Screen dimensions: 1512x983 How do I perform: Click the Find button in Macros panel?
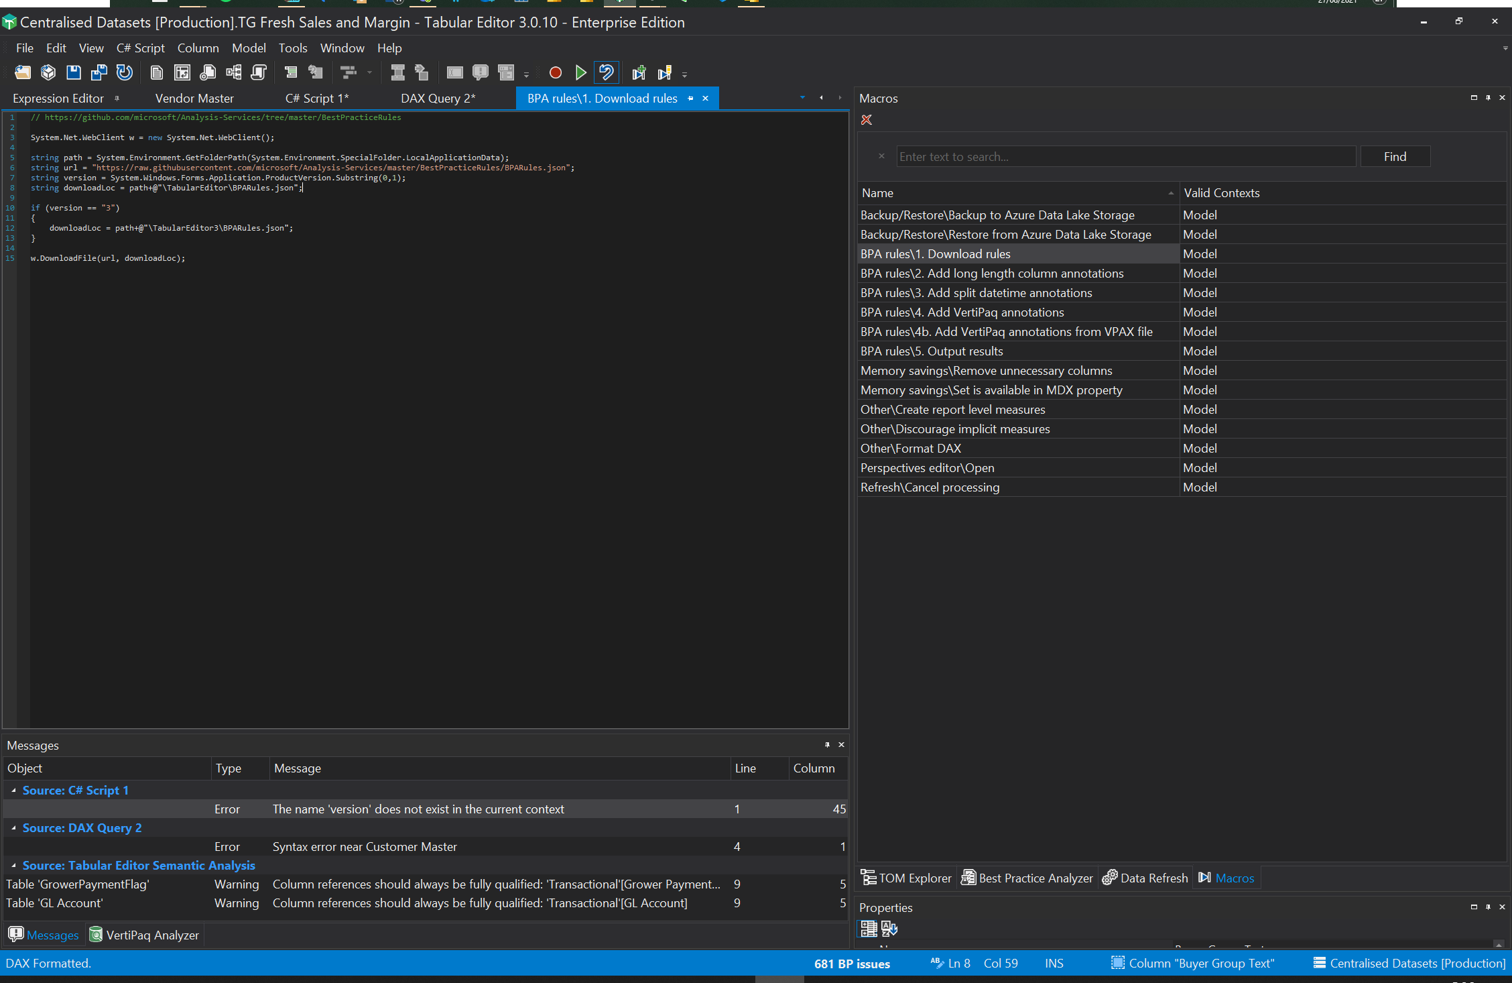[1395, 156]
